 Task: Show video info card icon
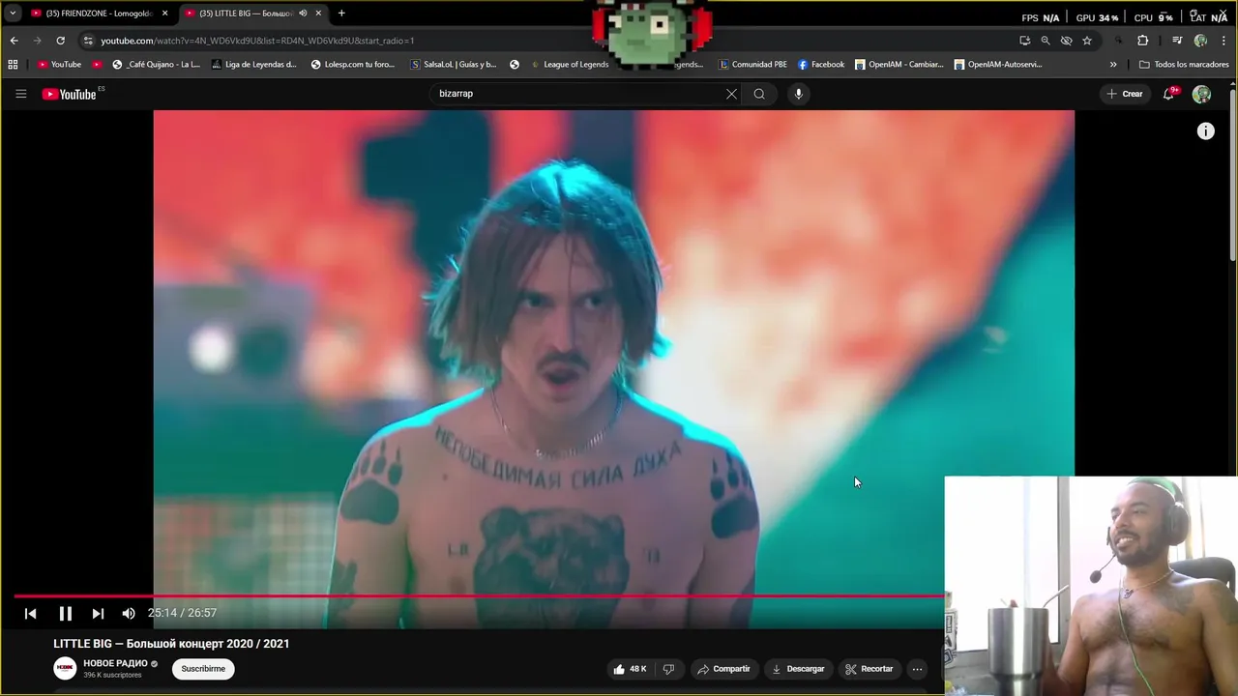click(x=1205, y=131)
